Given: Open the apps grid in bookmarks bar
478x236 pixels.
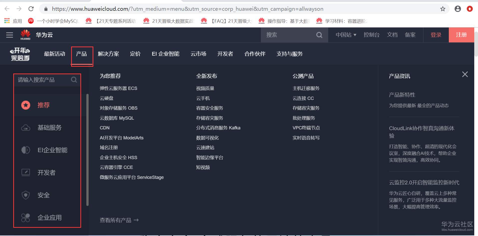Looking at the screenshot, I should pyautogui.click(x=7, y=21).
